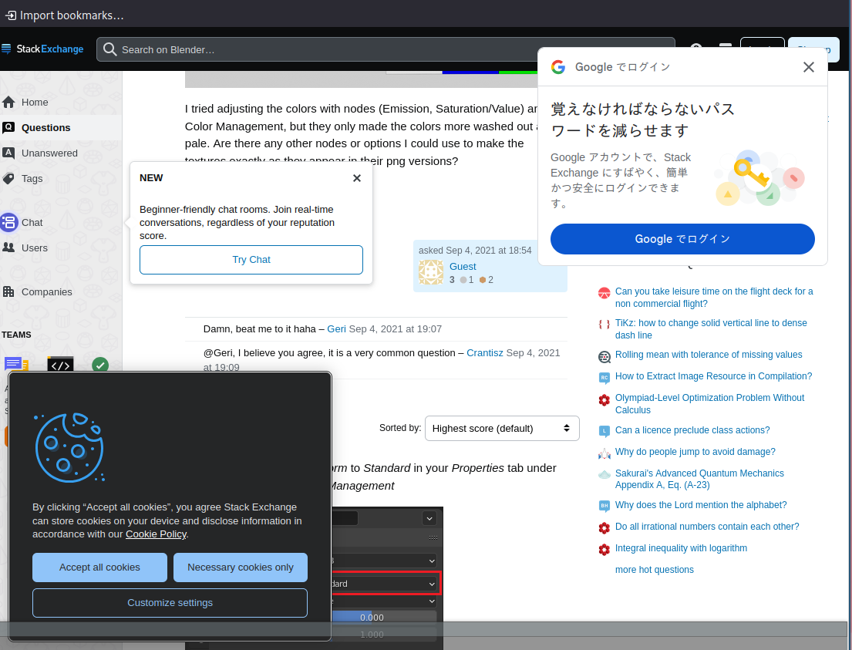Click the Rolling mean question site icon
Image resolution: width=852 pixels, height=650 pixels.
[x=604, y=356]
